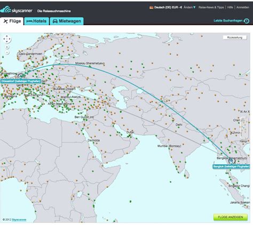Click the Düsseldorf origin circle marker
This screenshot has height=225, width=253.
click(21, 76)
